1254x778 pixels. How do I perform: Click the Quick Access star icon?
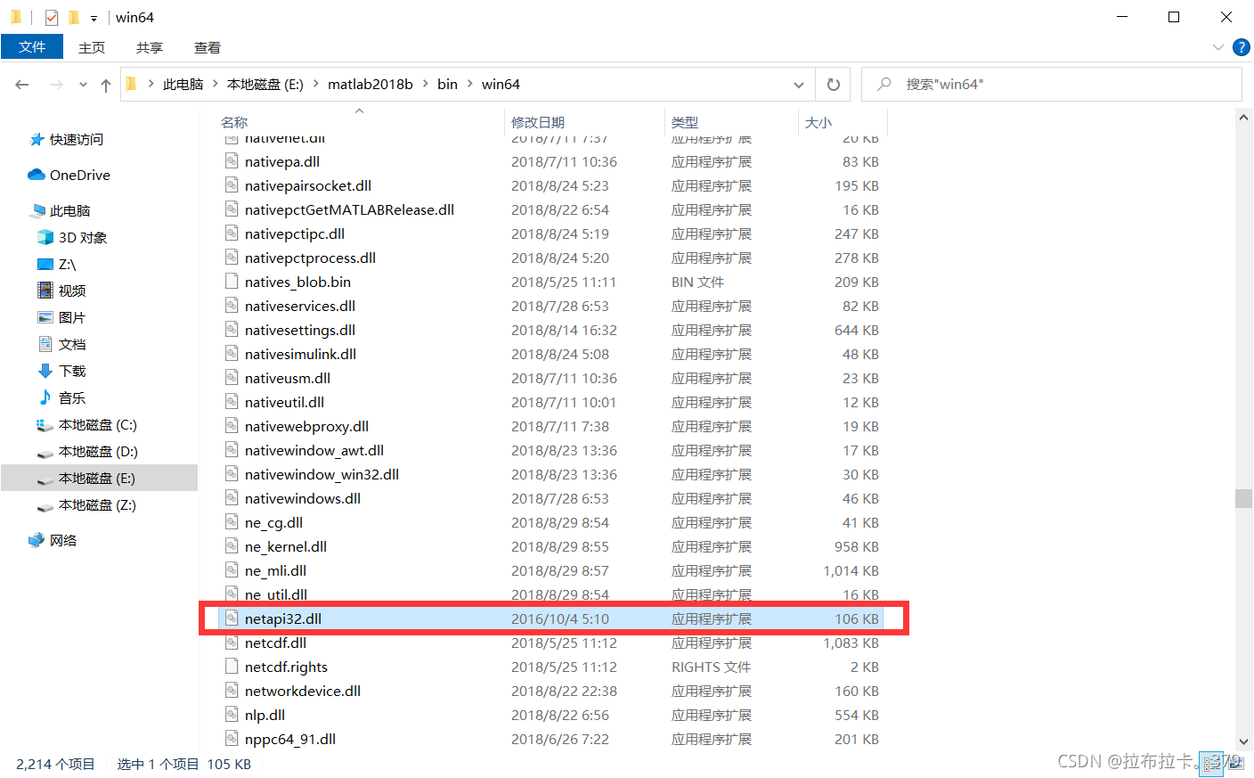37,140
